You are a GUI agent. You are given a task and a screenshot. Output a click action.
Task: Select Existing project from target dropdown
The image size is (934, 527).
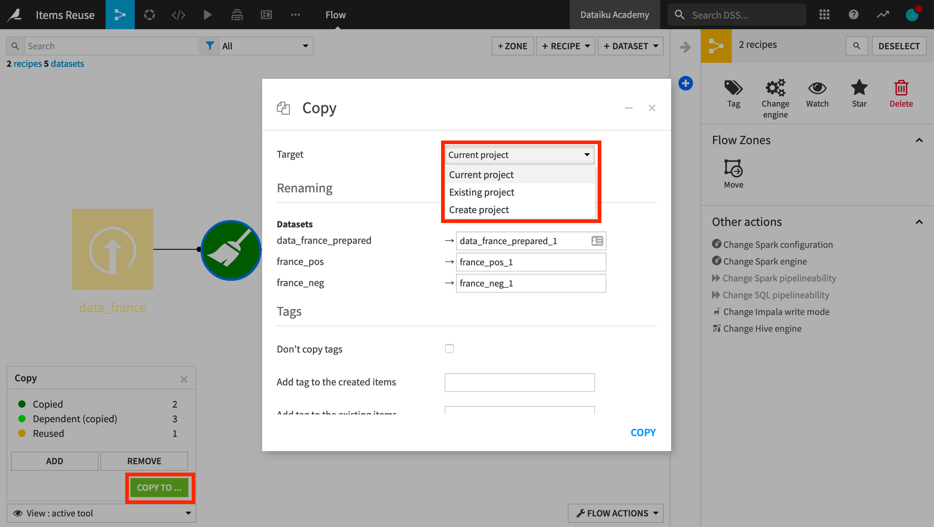point(481,192)
